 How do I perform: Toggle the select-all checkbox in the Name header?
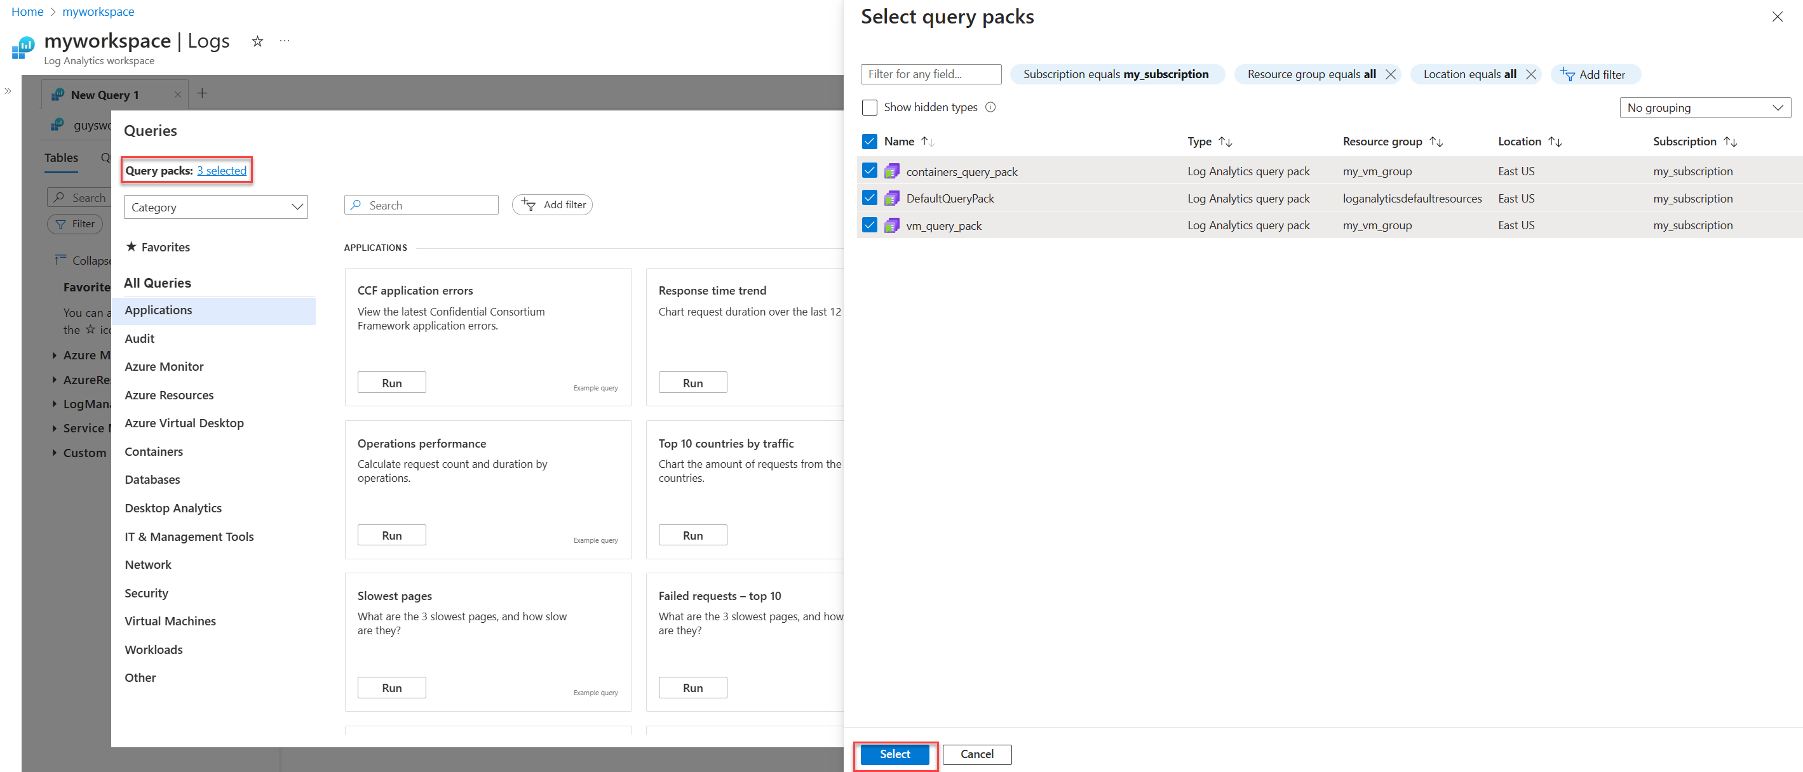869,140
